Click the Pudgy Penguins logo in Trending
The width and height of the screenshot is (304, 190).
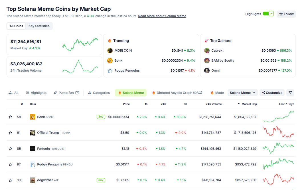click(110, 70)
